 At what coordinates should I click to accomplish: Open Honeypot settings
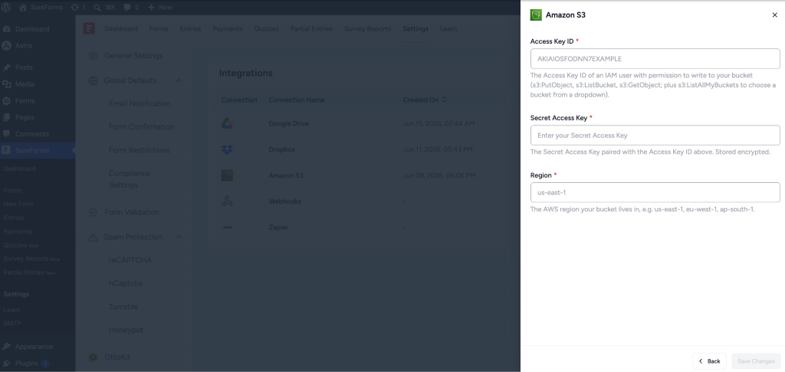coord(126,330)
